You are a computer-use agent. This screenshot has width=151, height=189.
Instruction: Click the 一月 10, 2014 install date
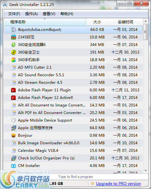(125, 143)
